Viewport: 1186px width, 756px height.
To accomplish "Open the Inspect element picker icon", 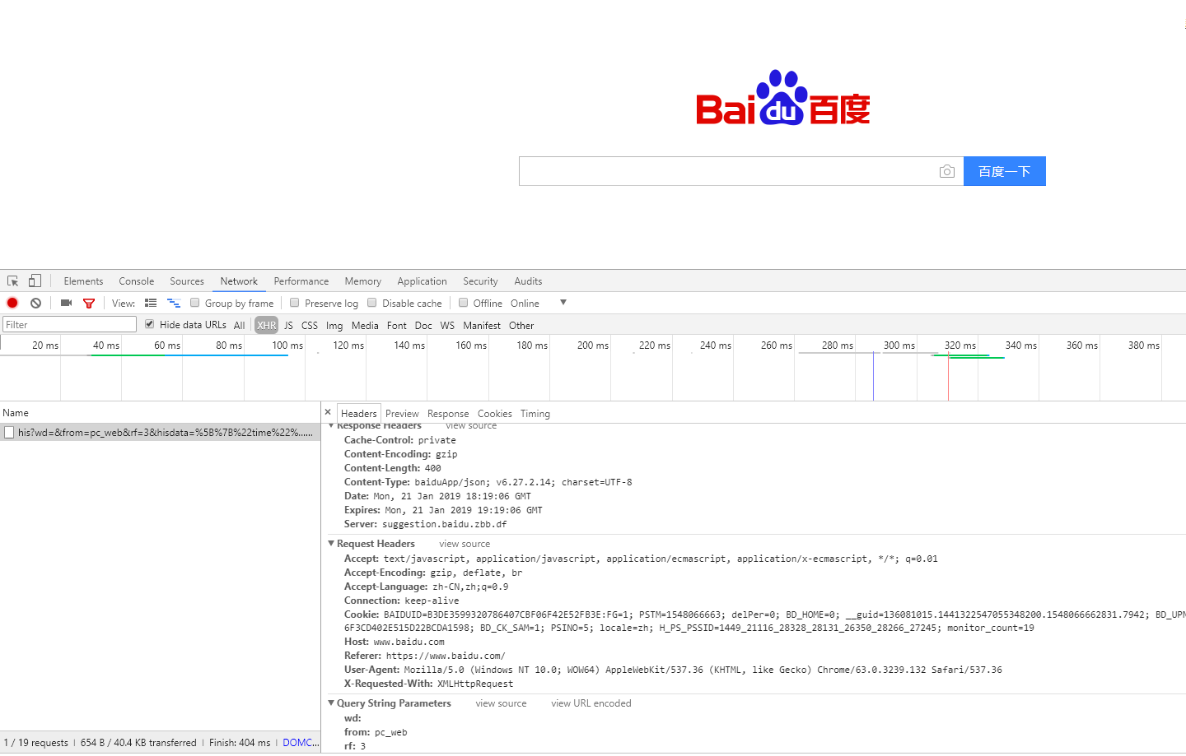I will (12, 281).
